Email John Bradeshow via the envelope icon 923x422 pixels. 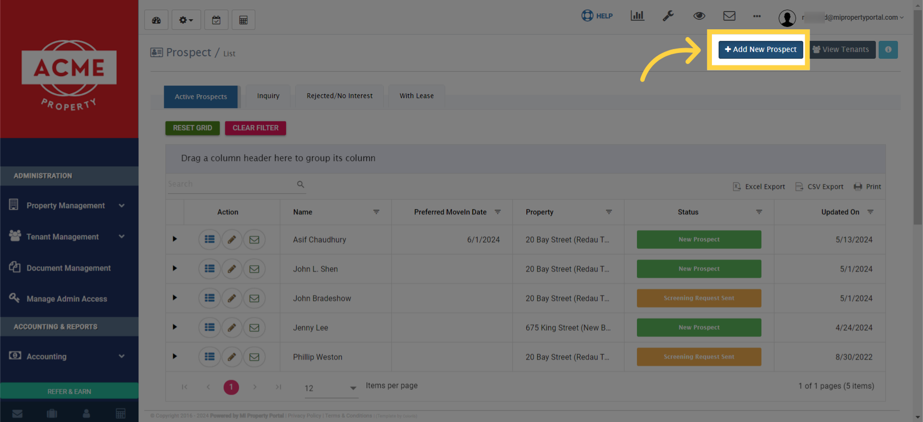(x=254, y=298)
